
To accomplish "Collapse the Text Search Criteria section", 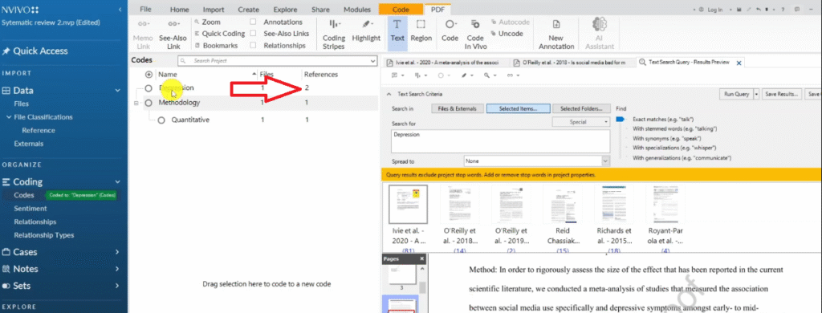I will pos(389,95).
